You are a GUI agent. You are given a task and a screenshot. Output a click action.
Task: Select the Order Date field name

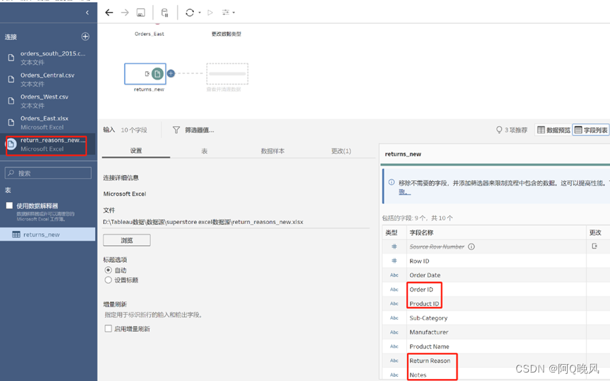pos(425,275)
